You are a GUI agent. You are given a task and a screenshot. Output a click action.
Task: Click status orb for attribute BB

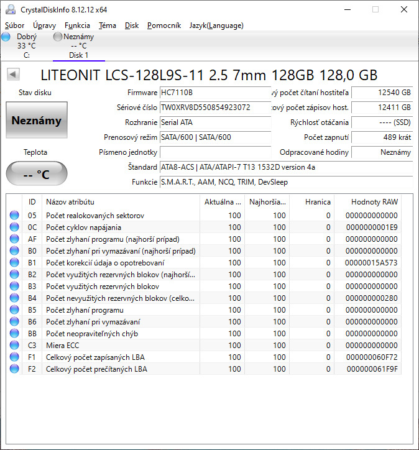pyautogui.click(x=14, y=333)
